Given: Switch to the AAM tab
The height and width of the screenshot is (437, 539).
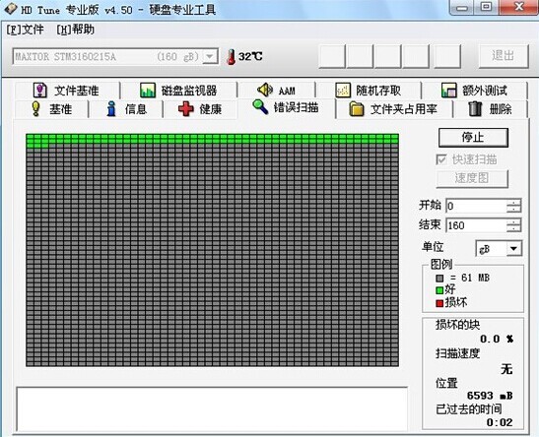Looking at the screenshot, I should (277, 91).
